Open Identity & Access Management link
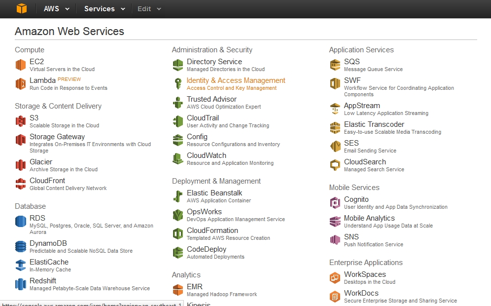This screenshot has height=306, width=491. coord(236,80)
